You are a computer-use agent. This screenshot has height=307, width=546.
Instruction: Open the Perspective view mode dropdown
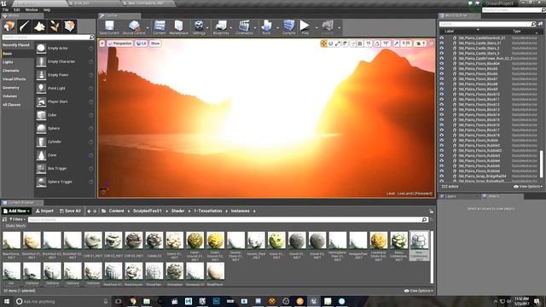click(119, 43)
